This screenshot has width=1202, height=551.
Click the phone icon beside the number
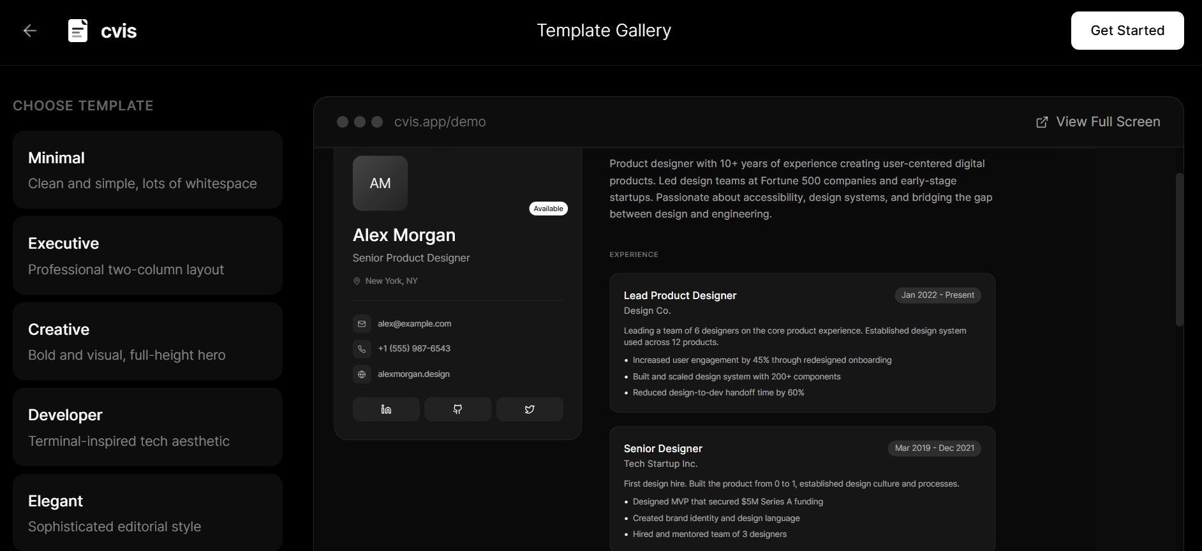(362, 349)
